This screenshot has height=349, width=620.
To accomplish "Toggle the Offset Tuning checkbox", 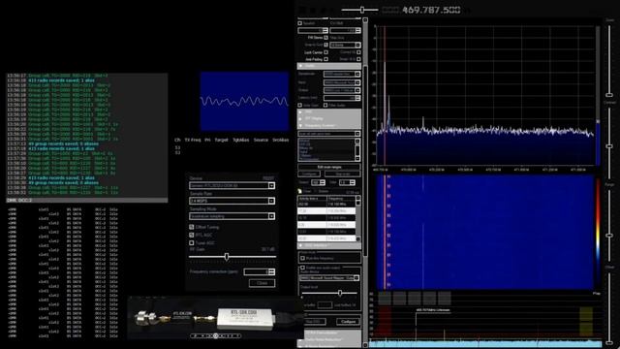I will pos(192,227).
